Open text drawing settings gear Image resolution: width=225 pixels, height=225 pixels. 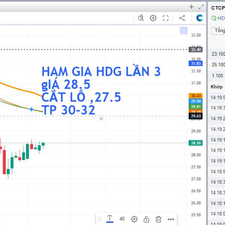pos(134,219)
